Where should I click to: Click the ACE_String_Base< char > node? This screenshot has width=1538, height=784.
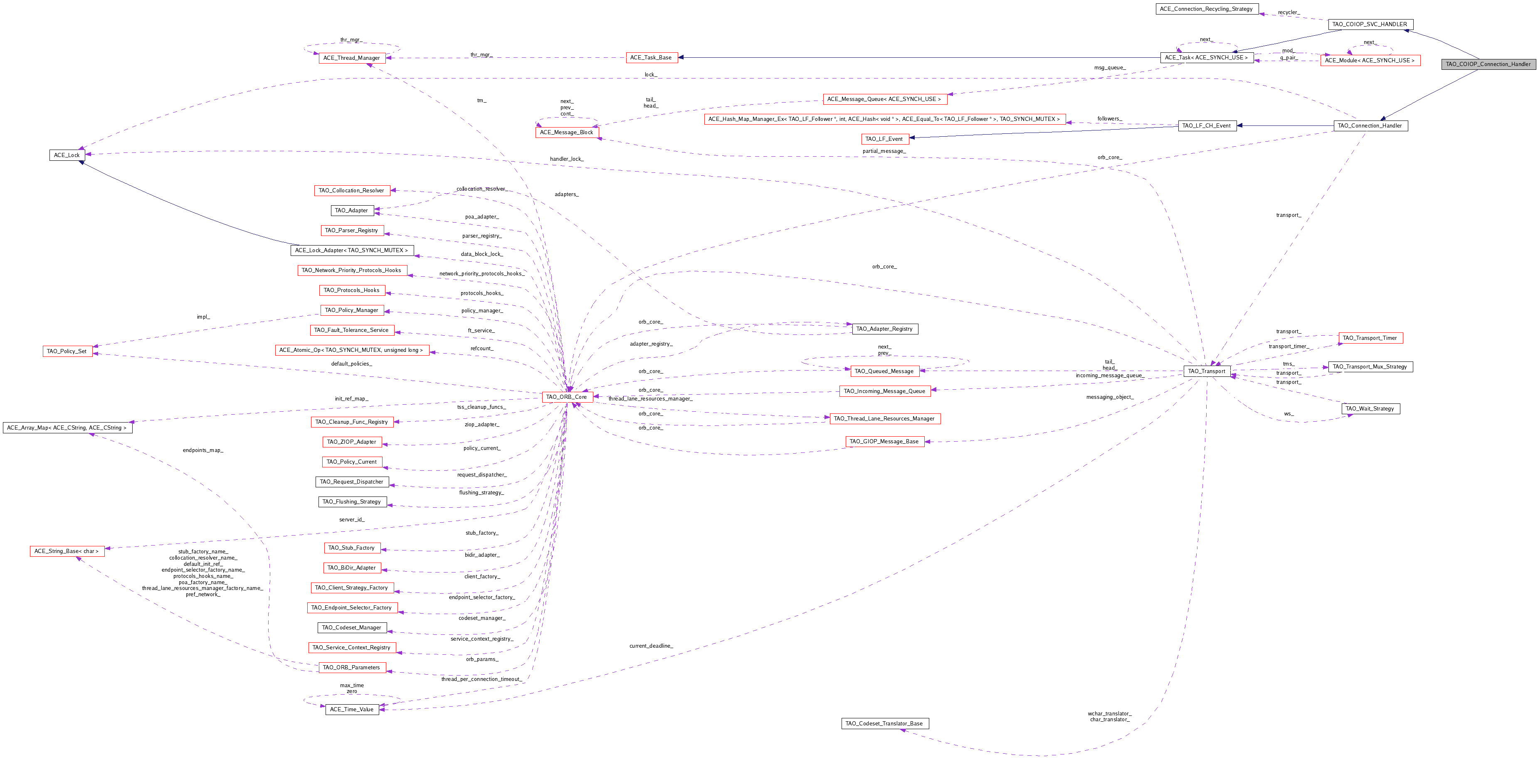point(66,551)
